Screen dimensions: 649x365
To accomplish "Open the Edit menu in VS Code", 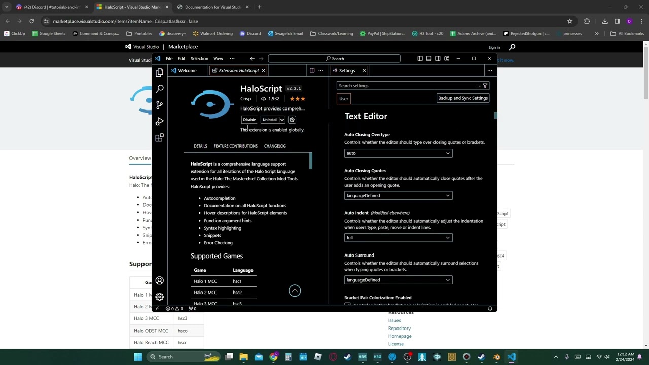I will tap(181, 59).
